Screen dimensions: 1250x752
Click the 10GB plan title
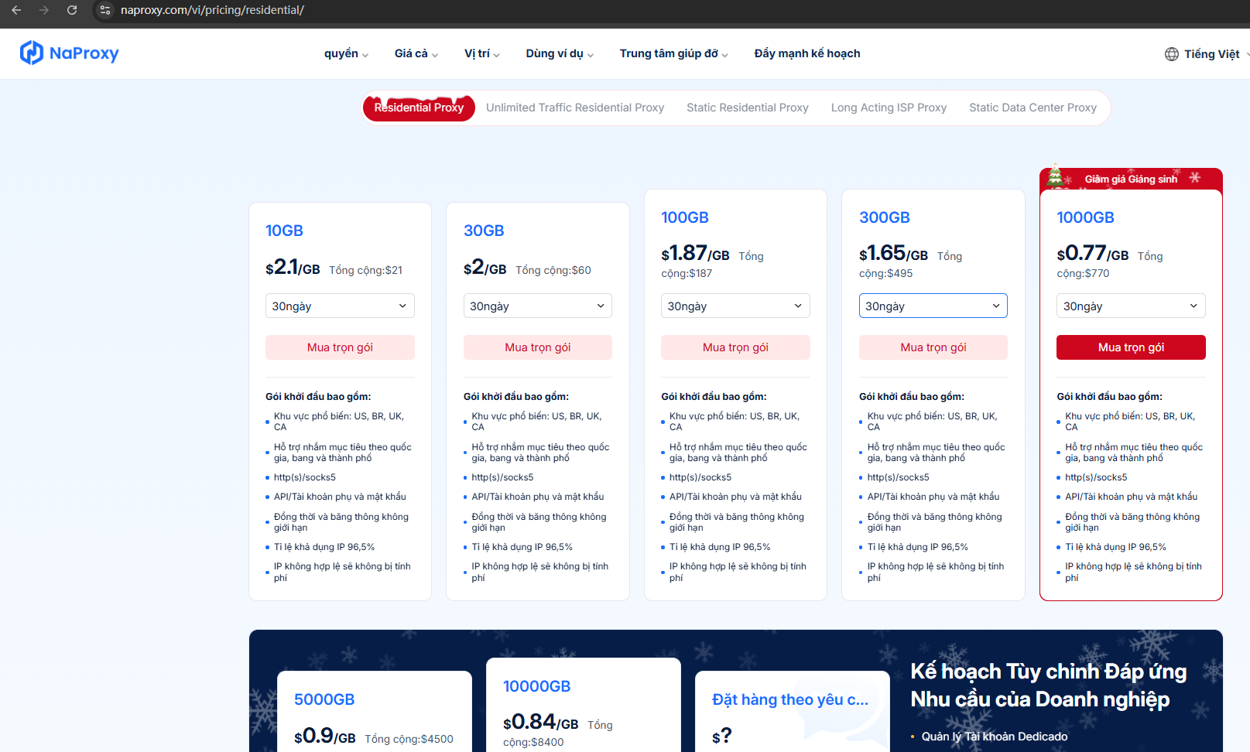[x=284, y=231]
